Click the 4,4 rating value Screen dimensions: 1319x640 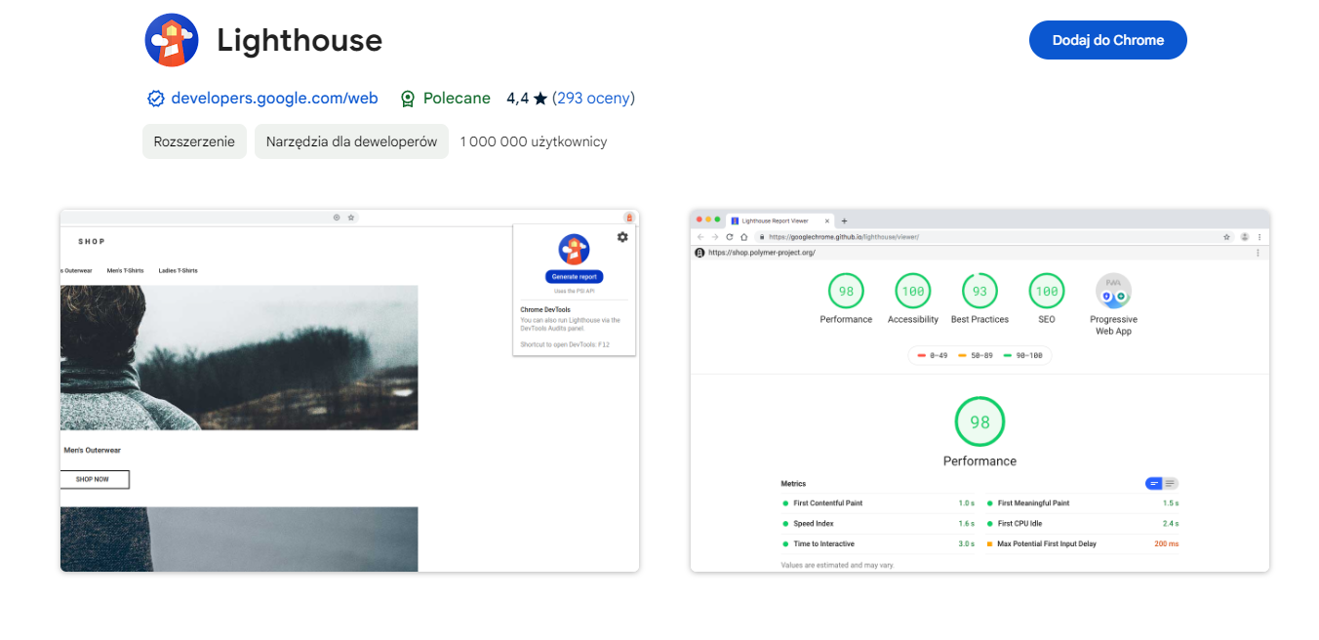(x=517, y=99)
